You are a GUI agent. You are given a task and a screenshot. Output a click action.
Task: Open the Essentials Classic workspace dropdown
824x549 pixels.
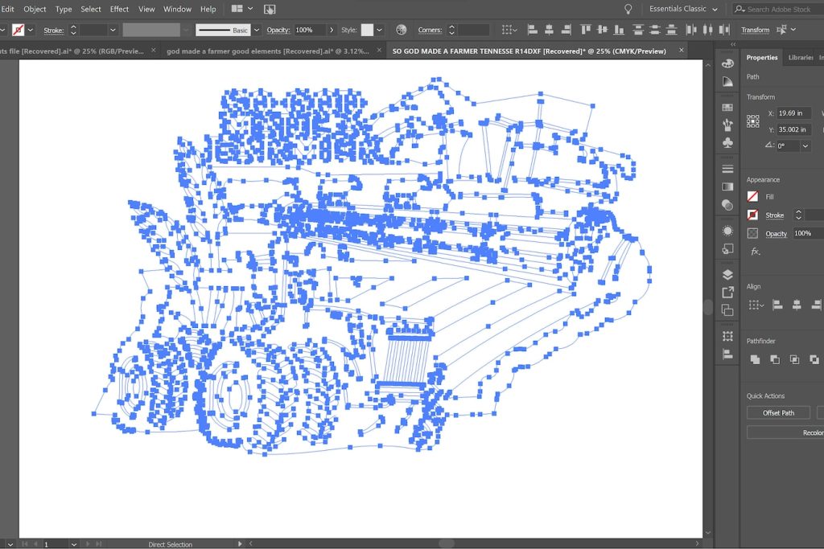[x=683, y=9]
